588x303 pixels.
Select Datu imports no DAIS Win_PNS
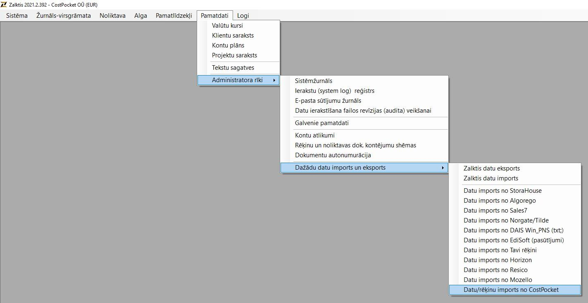tap(515, 230)
